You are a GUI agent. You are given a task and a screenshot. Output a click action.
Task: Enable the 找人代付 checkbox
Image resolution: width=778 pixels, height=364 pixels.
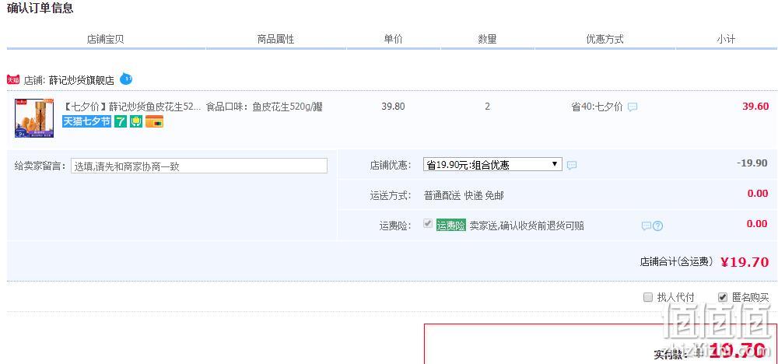tap(647, 297)
